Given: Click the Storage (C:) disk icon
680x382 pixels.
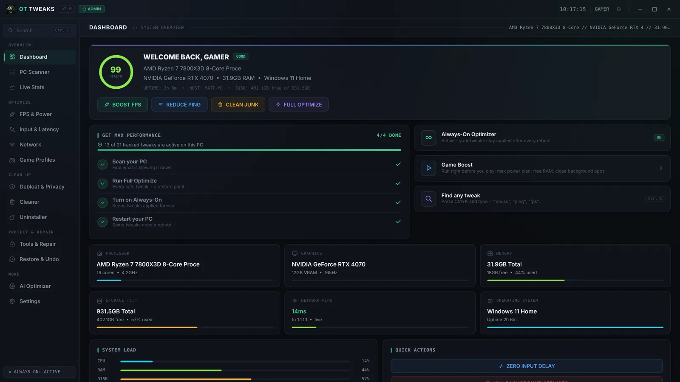Looking at the screenshot, I should click(x=99, y=301).
